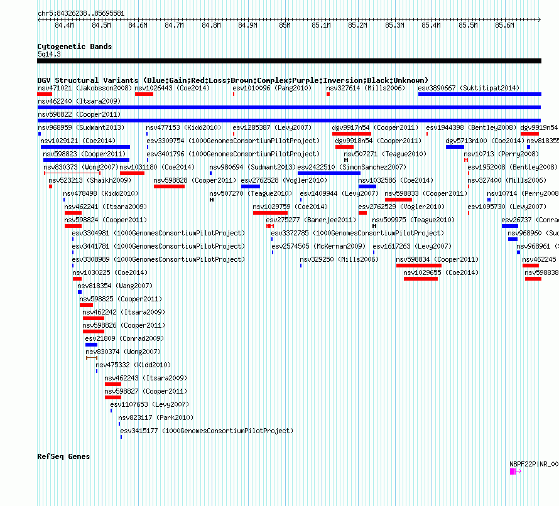
Task: Click nsv1030225 (Coe2014) label
Action: click(x=110, y=272)
